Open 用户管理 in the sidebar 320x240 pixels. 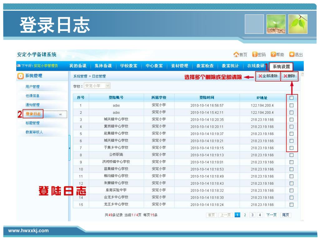(x=32, y=87)
